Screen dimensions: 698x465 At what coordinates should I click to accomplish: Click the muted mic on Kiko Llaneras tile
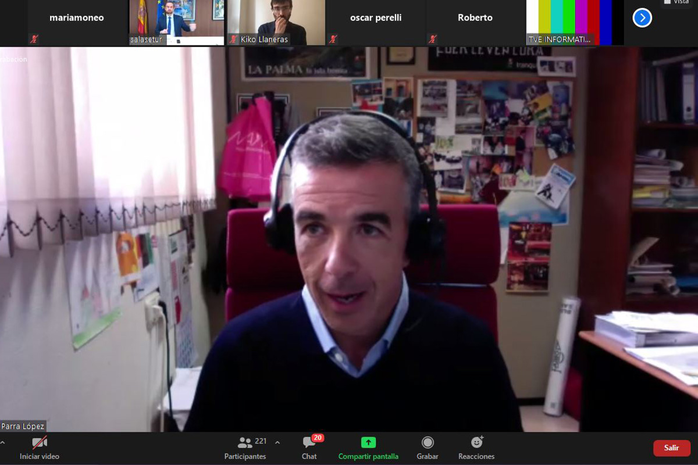[233, 40]
